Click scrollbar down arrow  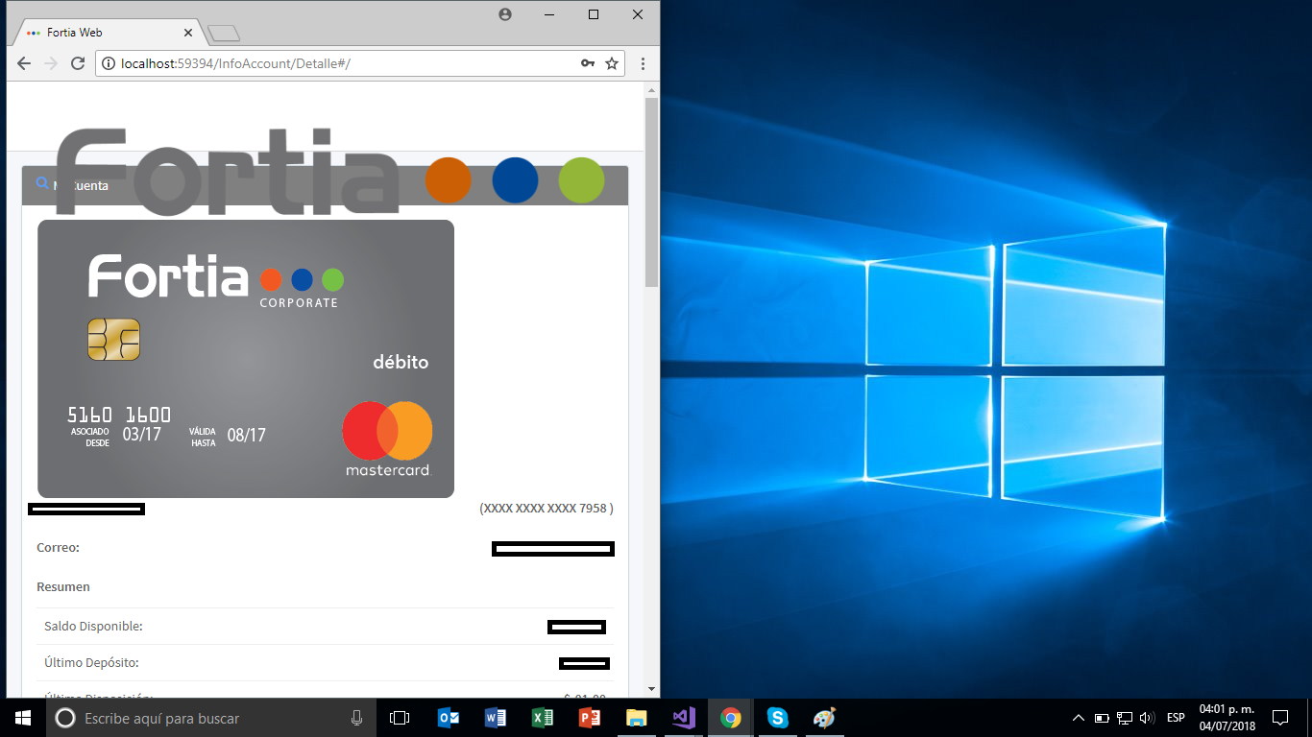651,689
